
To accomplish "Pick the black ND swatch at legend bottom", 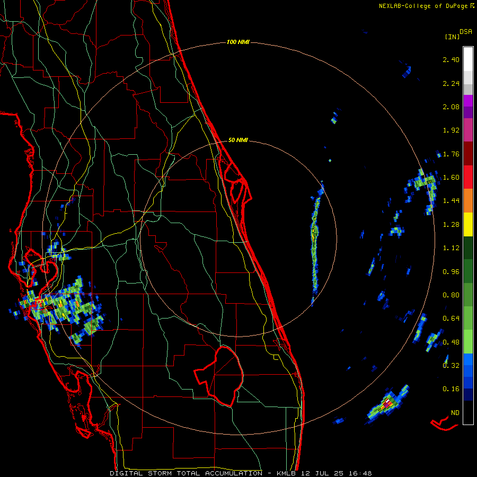I will tap(468, 412).
